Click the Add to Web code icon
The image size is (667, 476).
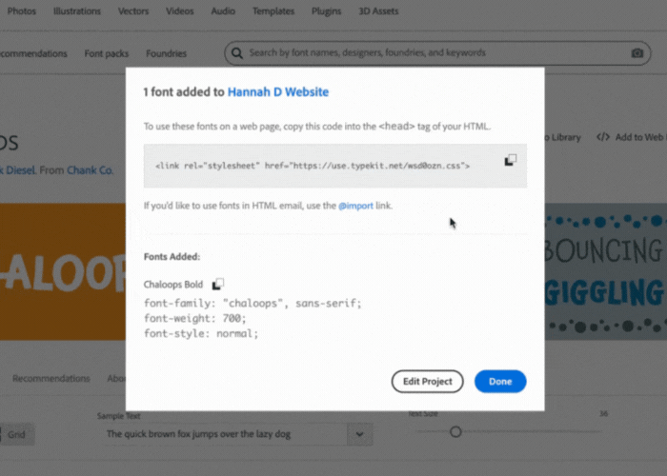coord(603,137)
